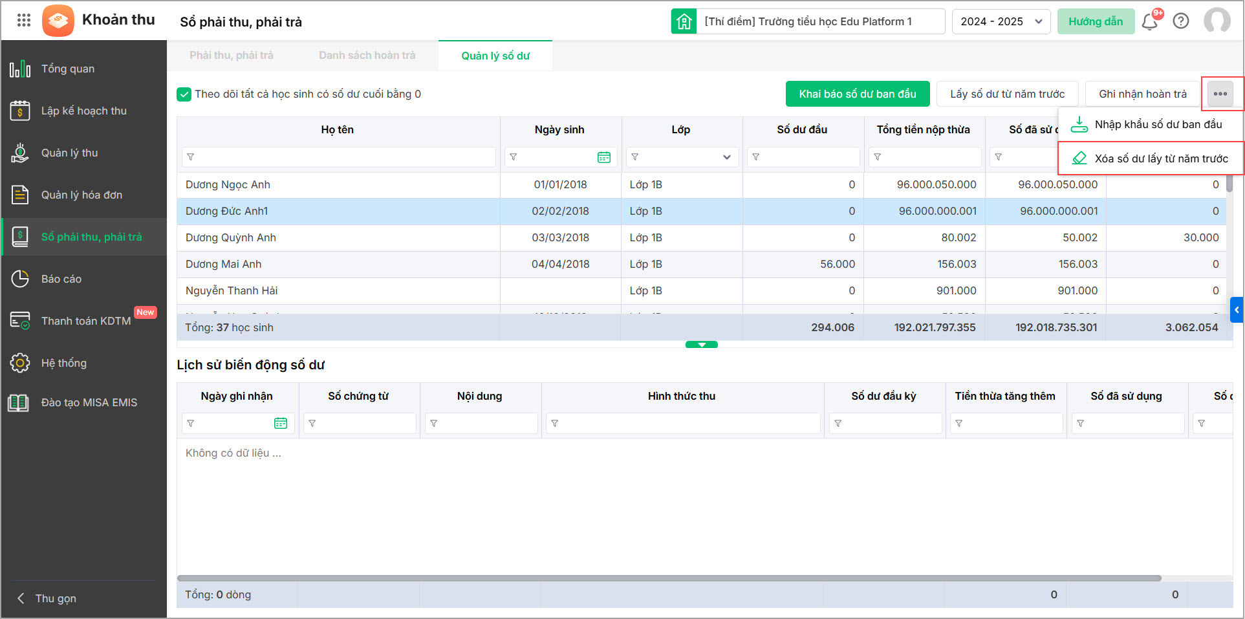1245x619 pixels.
Task: Open Lập kế hoạch thu in the sidebar
Action: (84, 111)
